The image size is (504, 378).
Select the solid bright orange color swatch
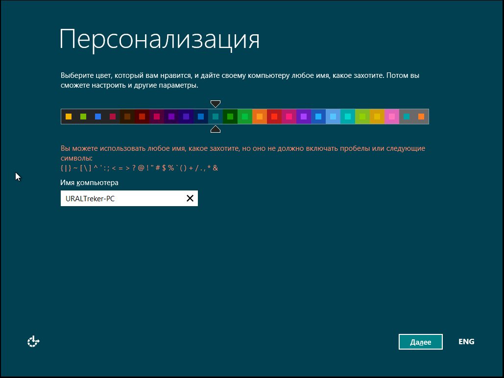click(260, 117)
